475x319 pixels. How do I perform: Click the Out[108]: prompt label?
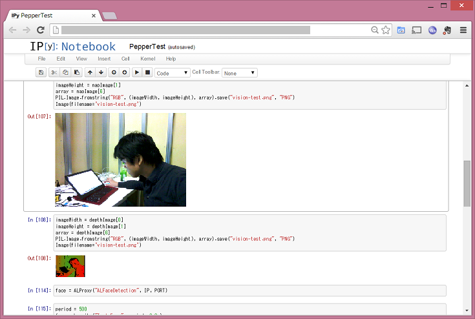tap(39, 258)
